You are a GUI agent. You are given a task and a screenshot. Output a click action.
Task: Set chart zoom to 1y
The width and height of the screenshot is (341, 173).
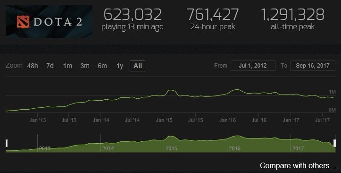pos(120,66)
